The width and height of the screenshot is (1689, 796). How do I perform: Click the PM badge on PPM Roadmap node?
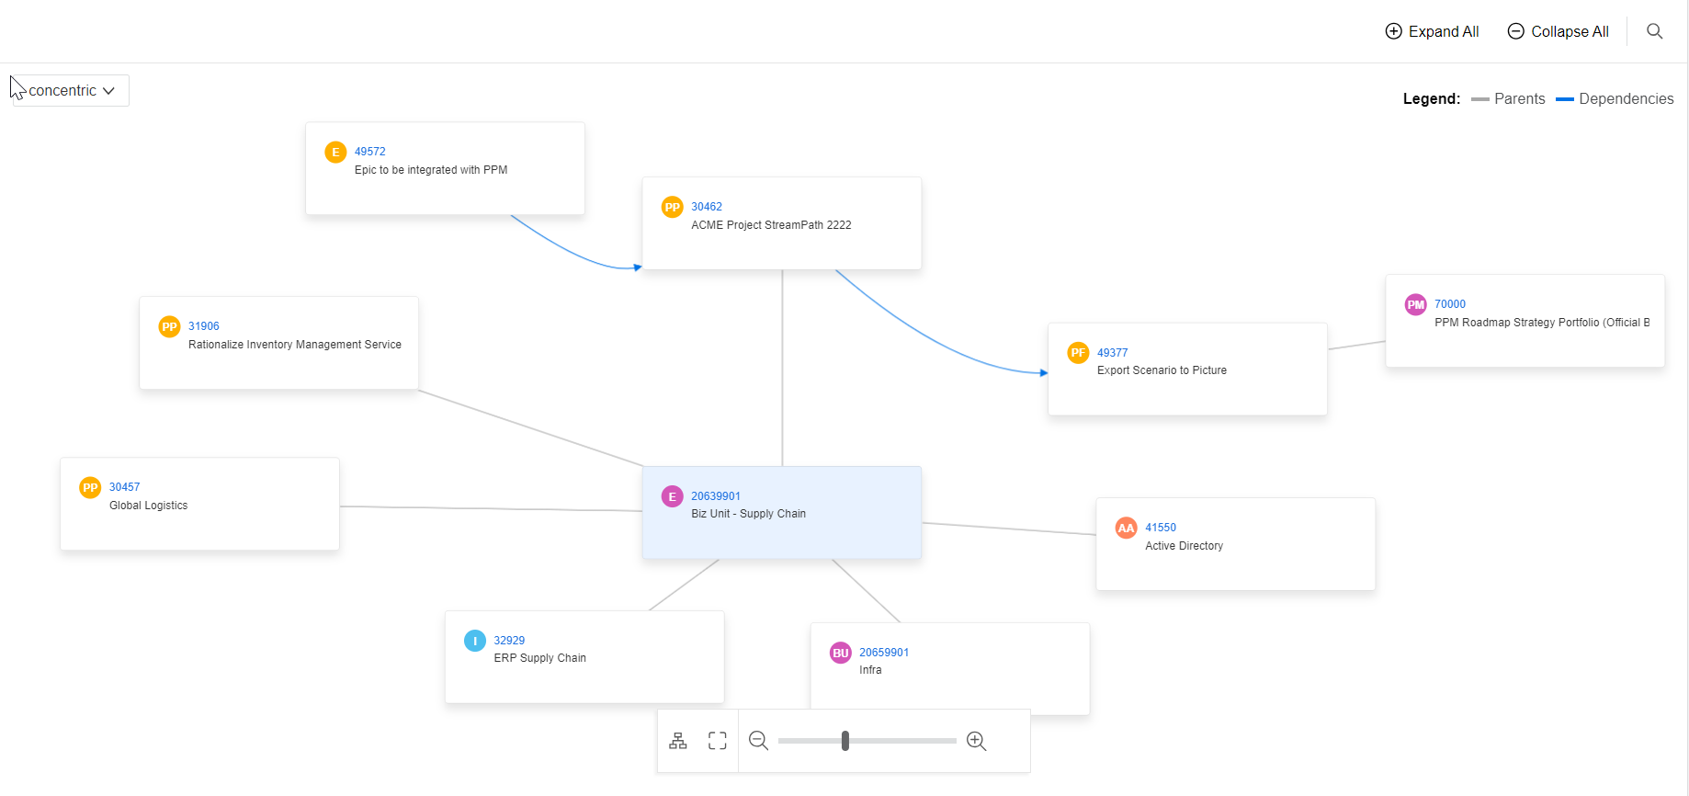(1415, 305)
